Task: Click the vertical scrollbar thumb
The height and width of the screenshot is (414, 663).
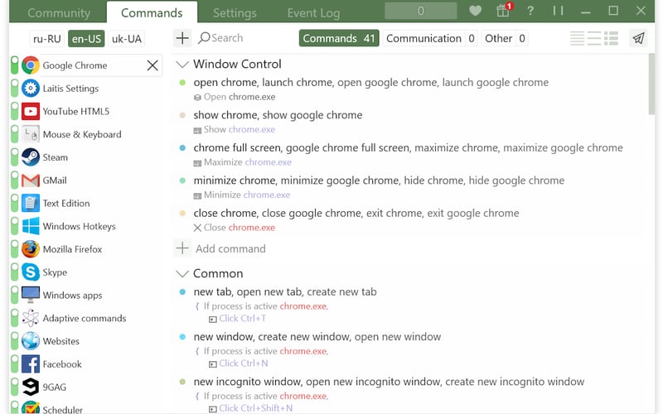Action: pyautogui.click(x=651, y=84)
